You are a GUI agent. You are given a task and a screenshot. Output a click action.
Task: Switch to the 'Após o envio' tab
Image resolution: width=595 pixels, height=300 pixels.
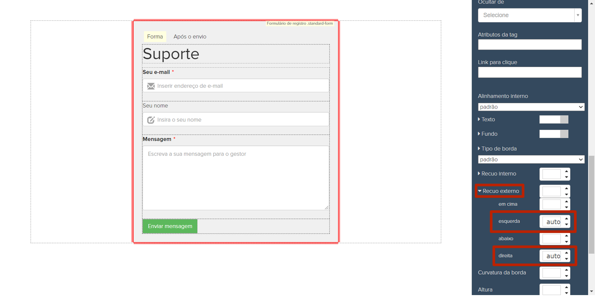(190, 37)
